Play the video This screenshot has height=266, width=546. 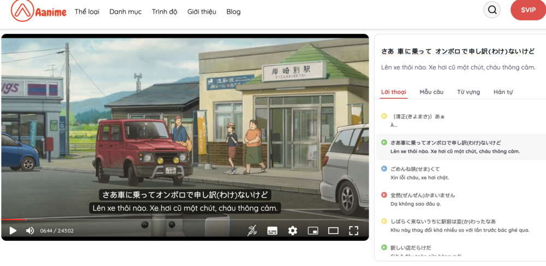click(13, 230)
